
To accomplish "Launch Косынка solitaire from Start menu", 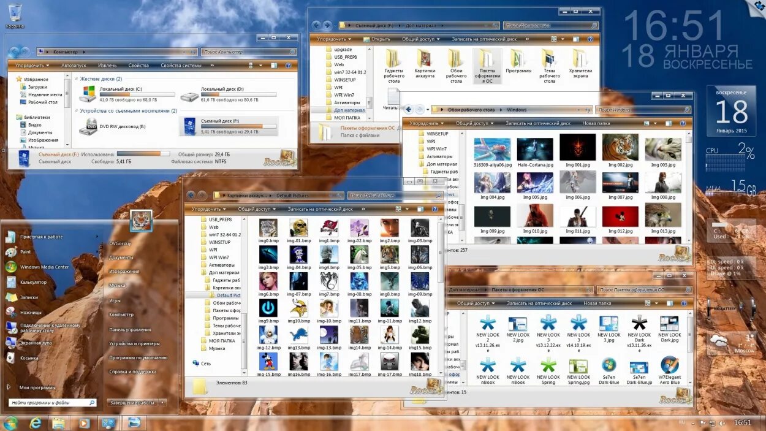I will click(x=21, y=357).
